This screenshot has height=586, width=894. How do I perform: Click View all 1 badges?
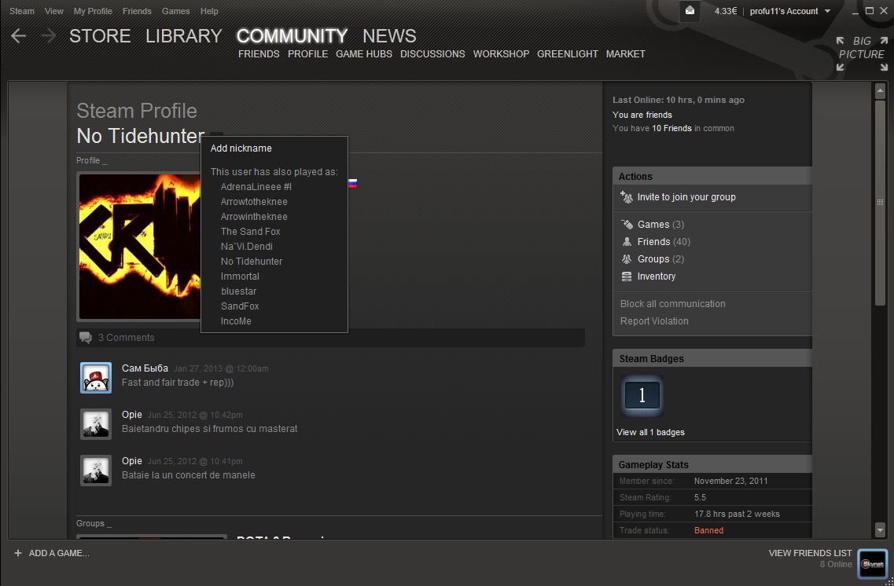650,432
